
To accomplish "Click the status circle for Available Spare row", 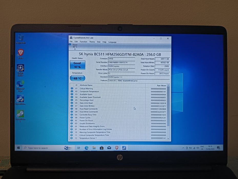I will pyautogui.click(x=72, y=94).
